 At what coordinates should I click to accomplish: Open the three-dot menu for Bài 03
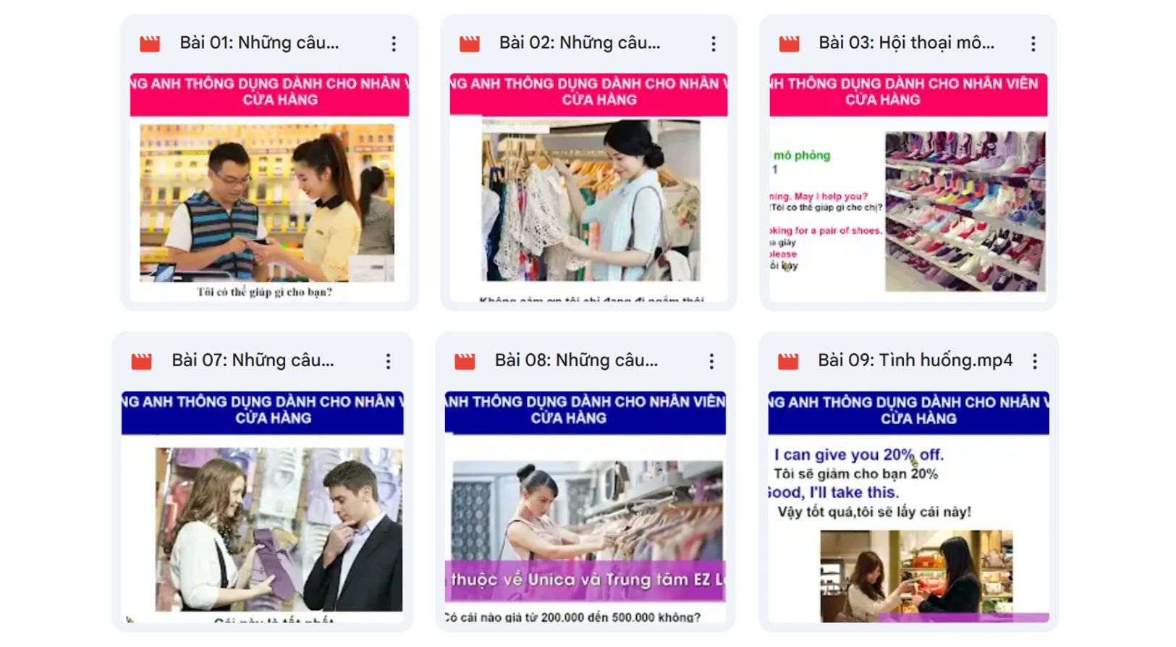tap(1033, 44)
